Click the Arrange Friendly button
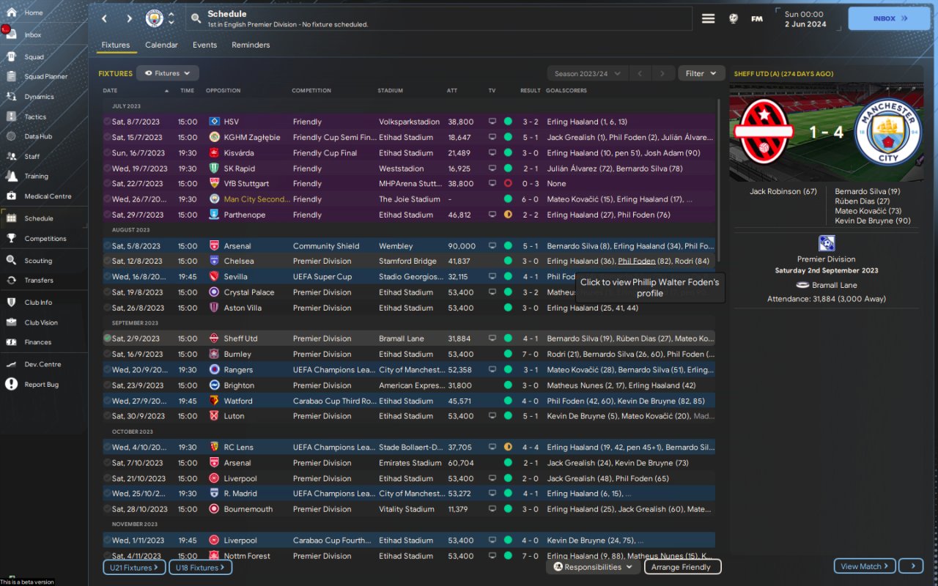 [682, 567]
